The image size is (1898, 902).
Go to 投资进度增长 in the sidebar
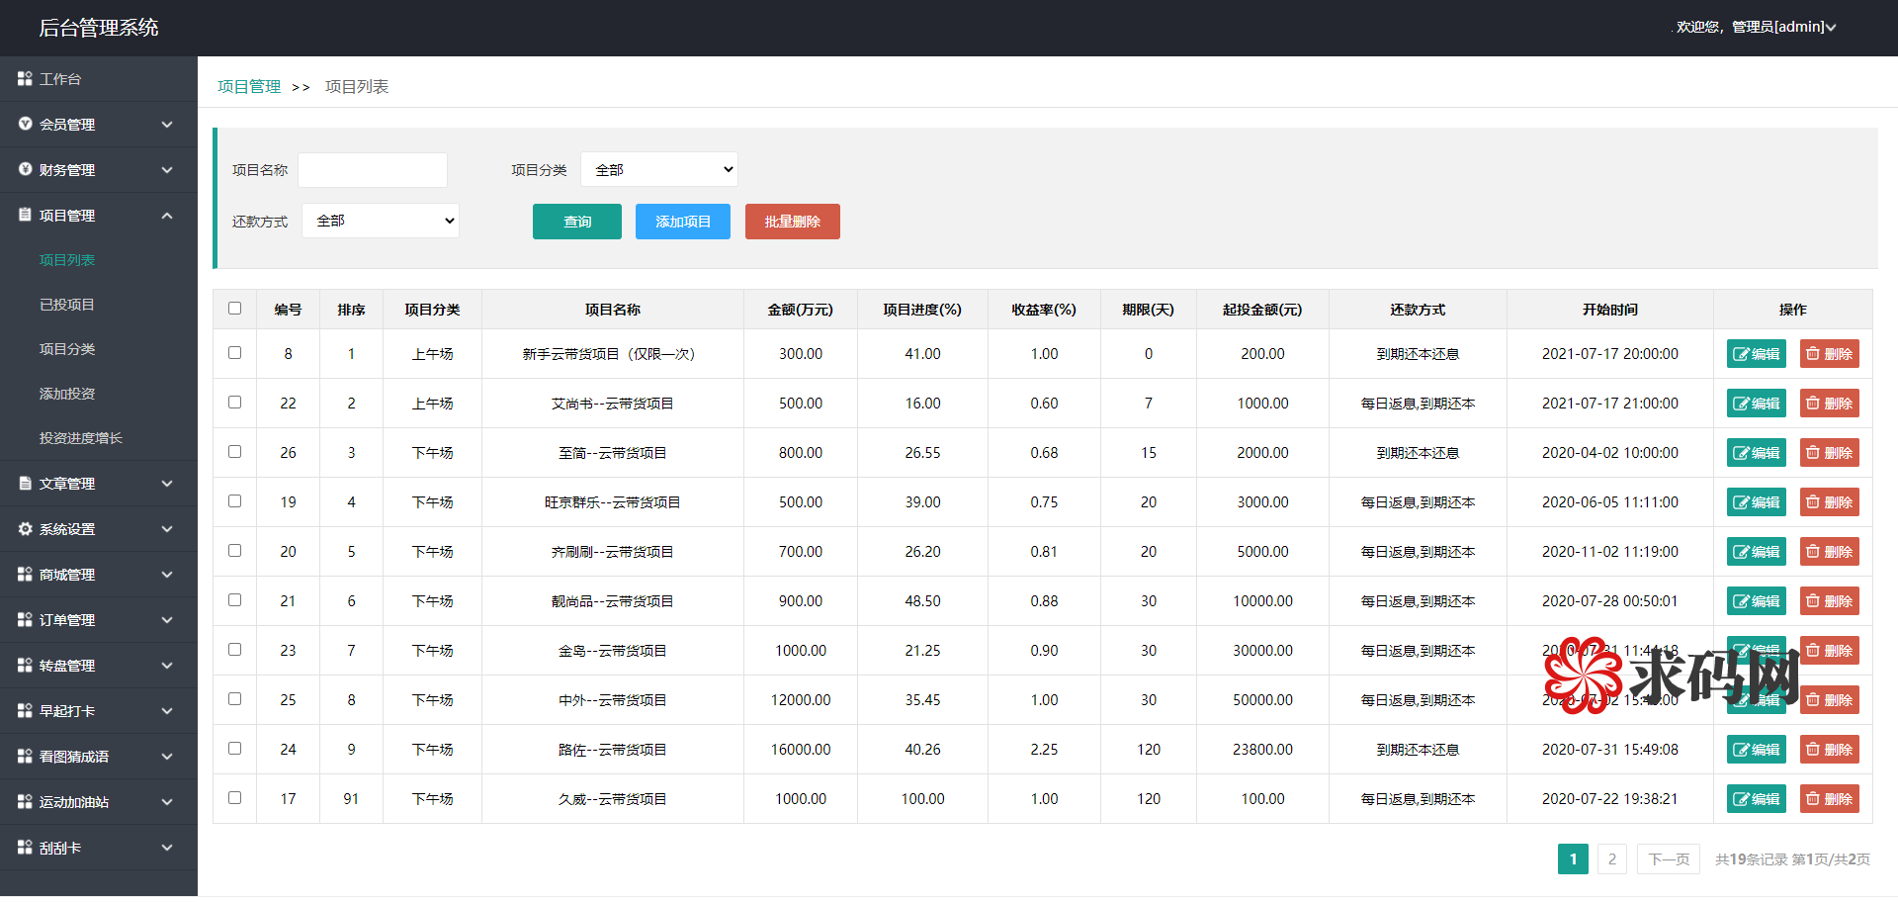pos(81,438)
